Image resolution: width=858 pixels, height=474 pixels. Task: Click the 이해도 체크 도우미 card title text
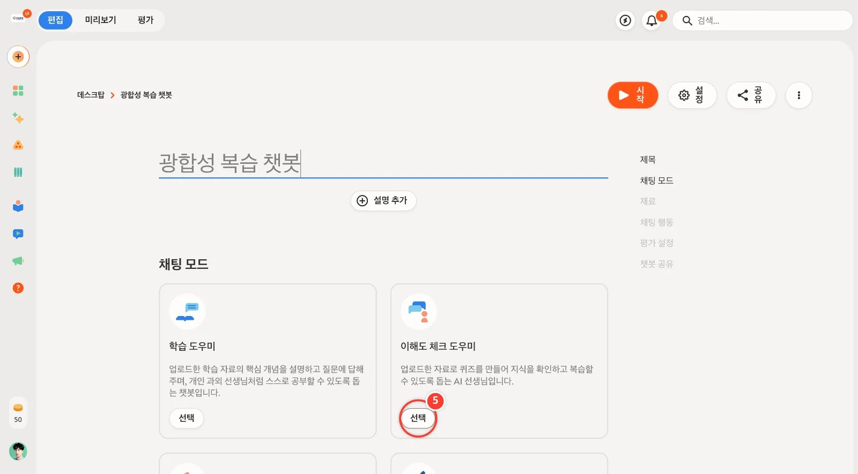[438, 347]
